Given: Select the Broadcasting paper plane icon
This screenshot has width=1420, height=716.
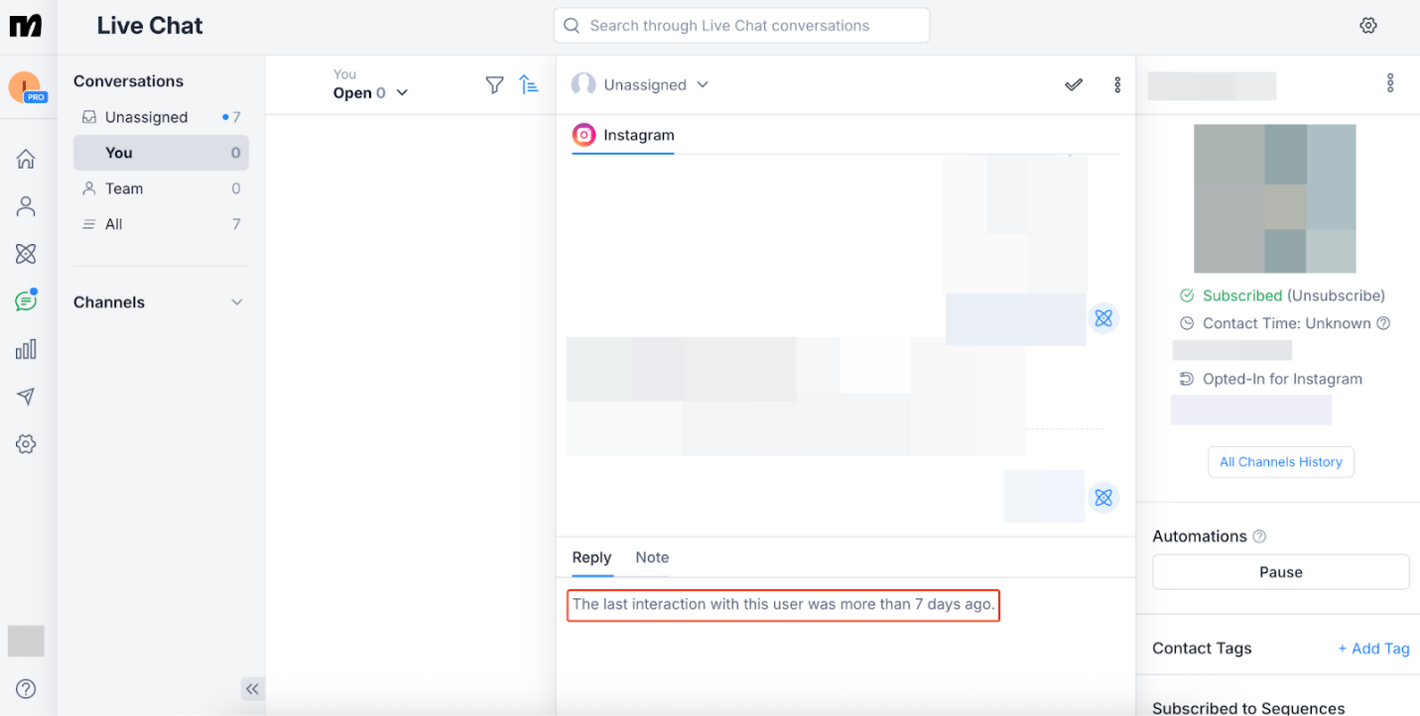Looking at the screenshot, I should [x=26, y=396].
